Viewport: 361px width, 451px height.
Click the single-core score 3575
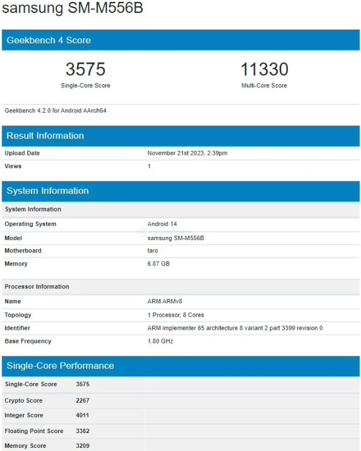85,69
